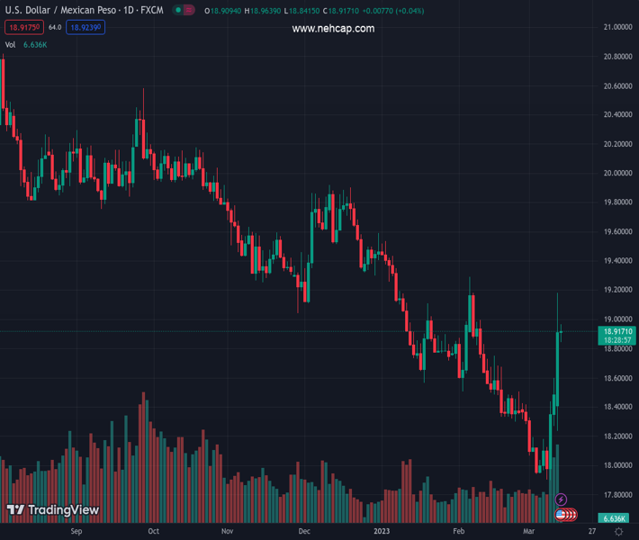This screenshot has width=639, height=540.
Task: Click the 17.80000 price axis label
Action: click(617, 495)
